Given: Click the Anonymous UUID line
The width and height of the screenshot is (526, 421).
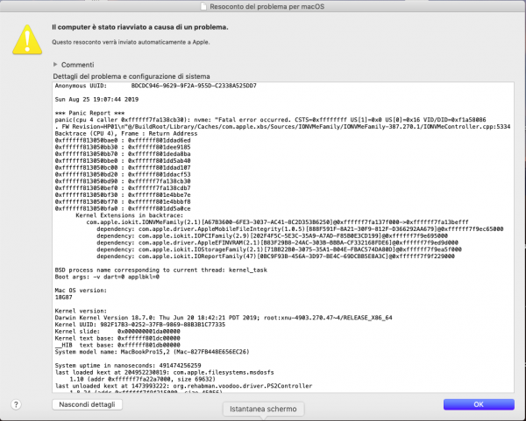Looking at the screenshot, I should tap(156, 86).
